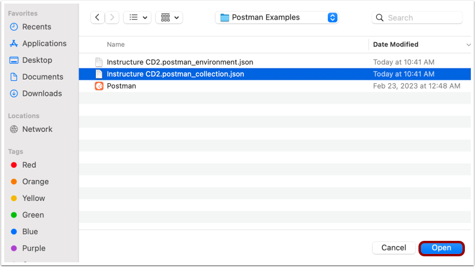Click the environment.json document icon
This screenshot has height=267, width=475.
pos(99,62)
